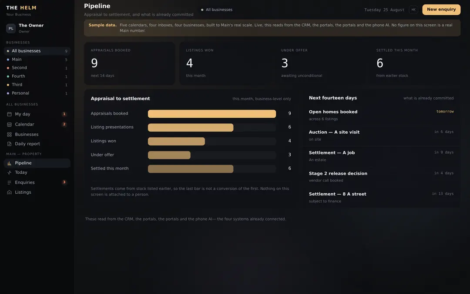Click the Daily report document icon

[9, 144]
